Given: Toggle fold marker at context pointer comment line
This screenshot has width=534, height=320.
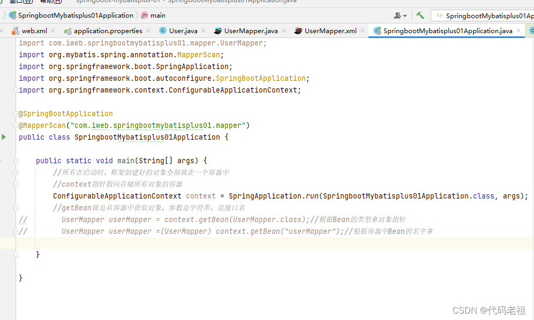Looking at the screenshot, I should [x=16, y=184].
